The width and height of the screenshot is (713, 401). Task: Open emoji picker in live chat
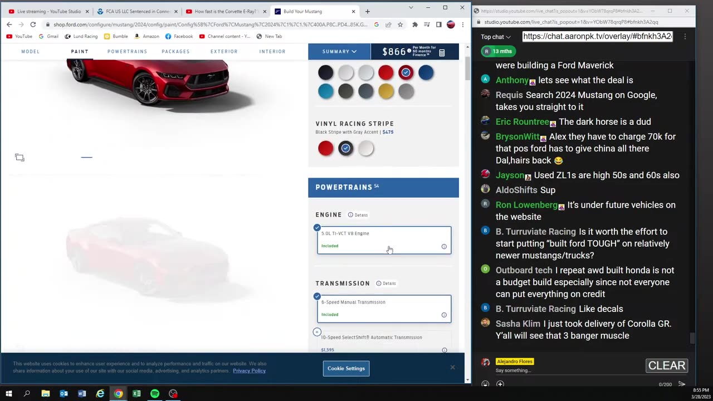click(485, 384)
